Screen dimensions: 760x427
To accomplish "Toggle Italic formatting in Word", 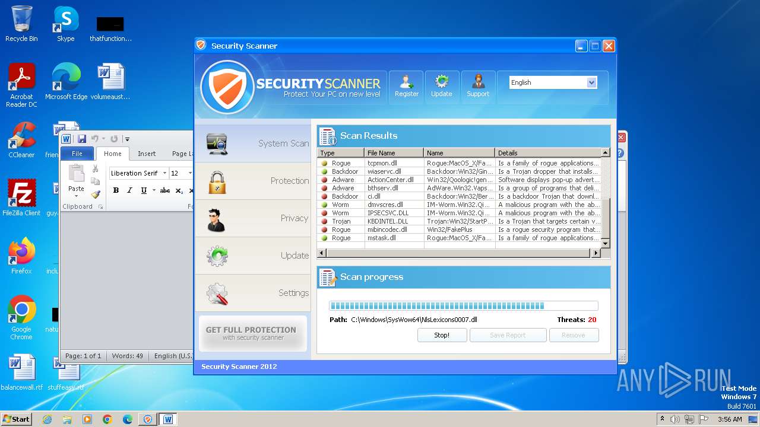I will 129,190.
